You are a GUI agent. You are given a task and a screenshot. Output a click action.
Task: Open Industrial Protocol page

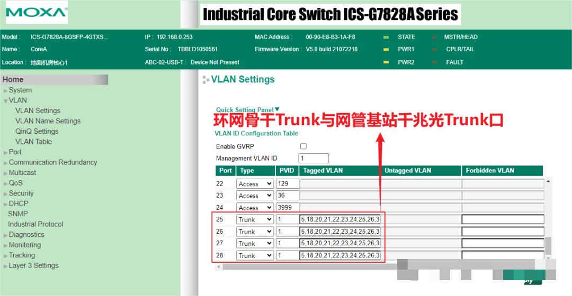point(35,224)
